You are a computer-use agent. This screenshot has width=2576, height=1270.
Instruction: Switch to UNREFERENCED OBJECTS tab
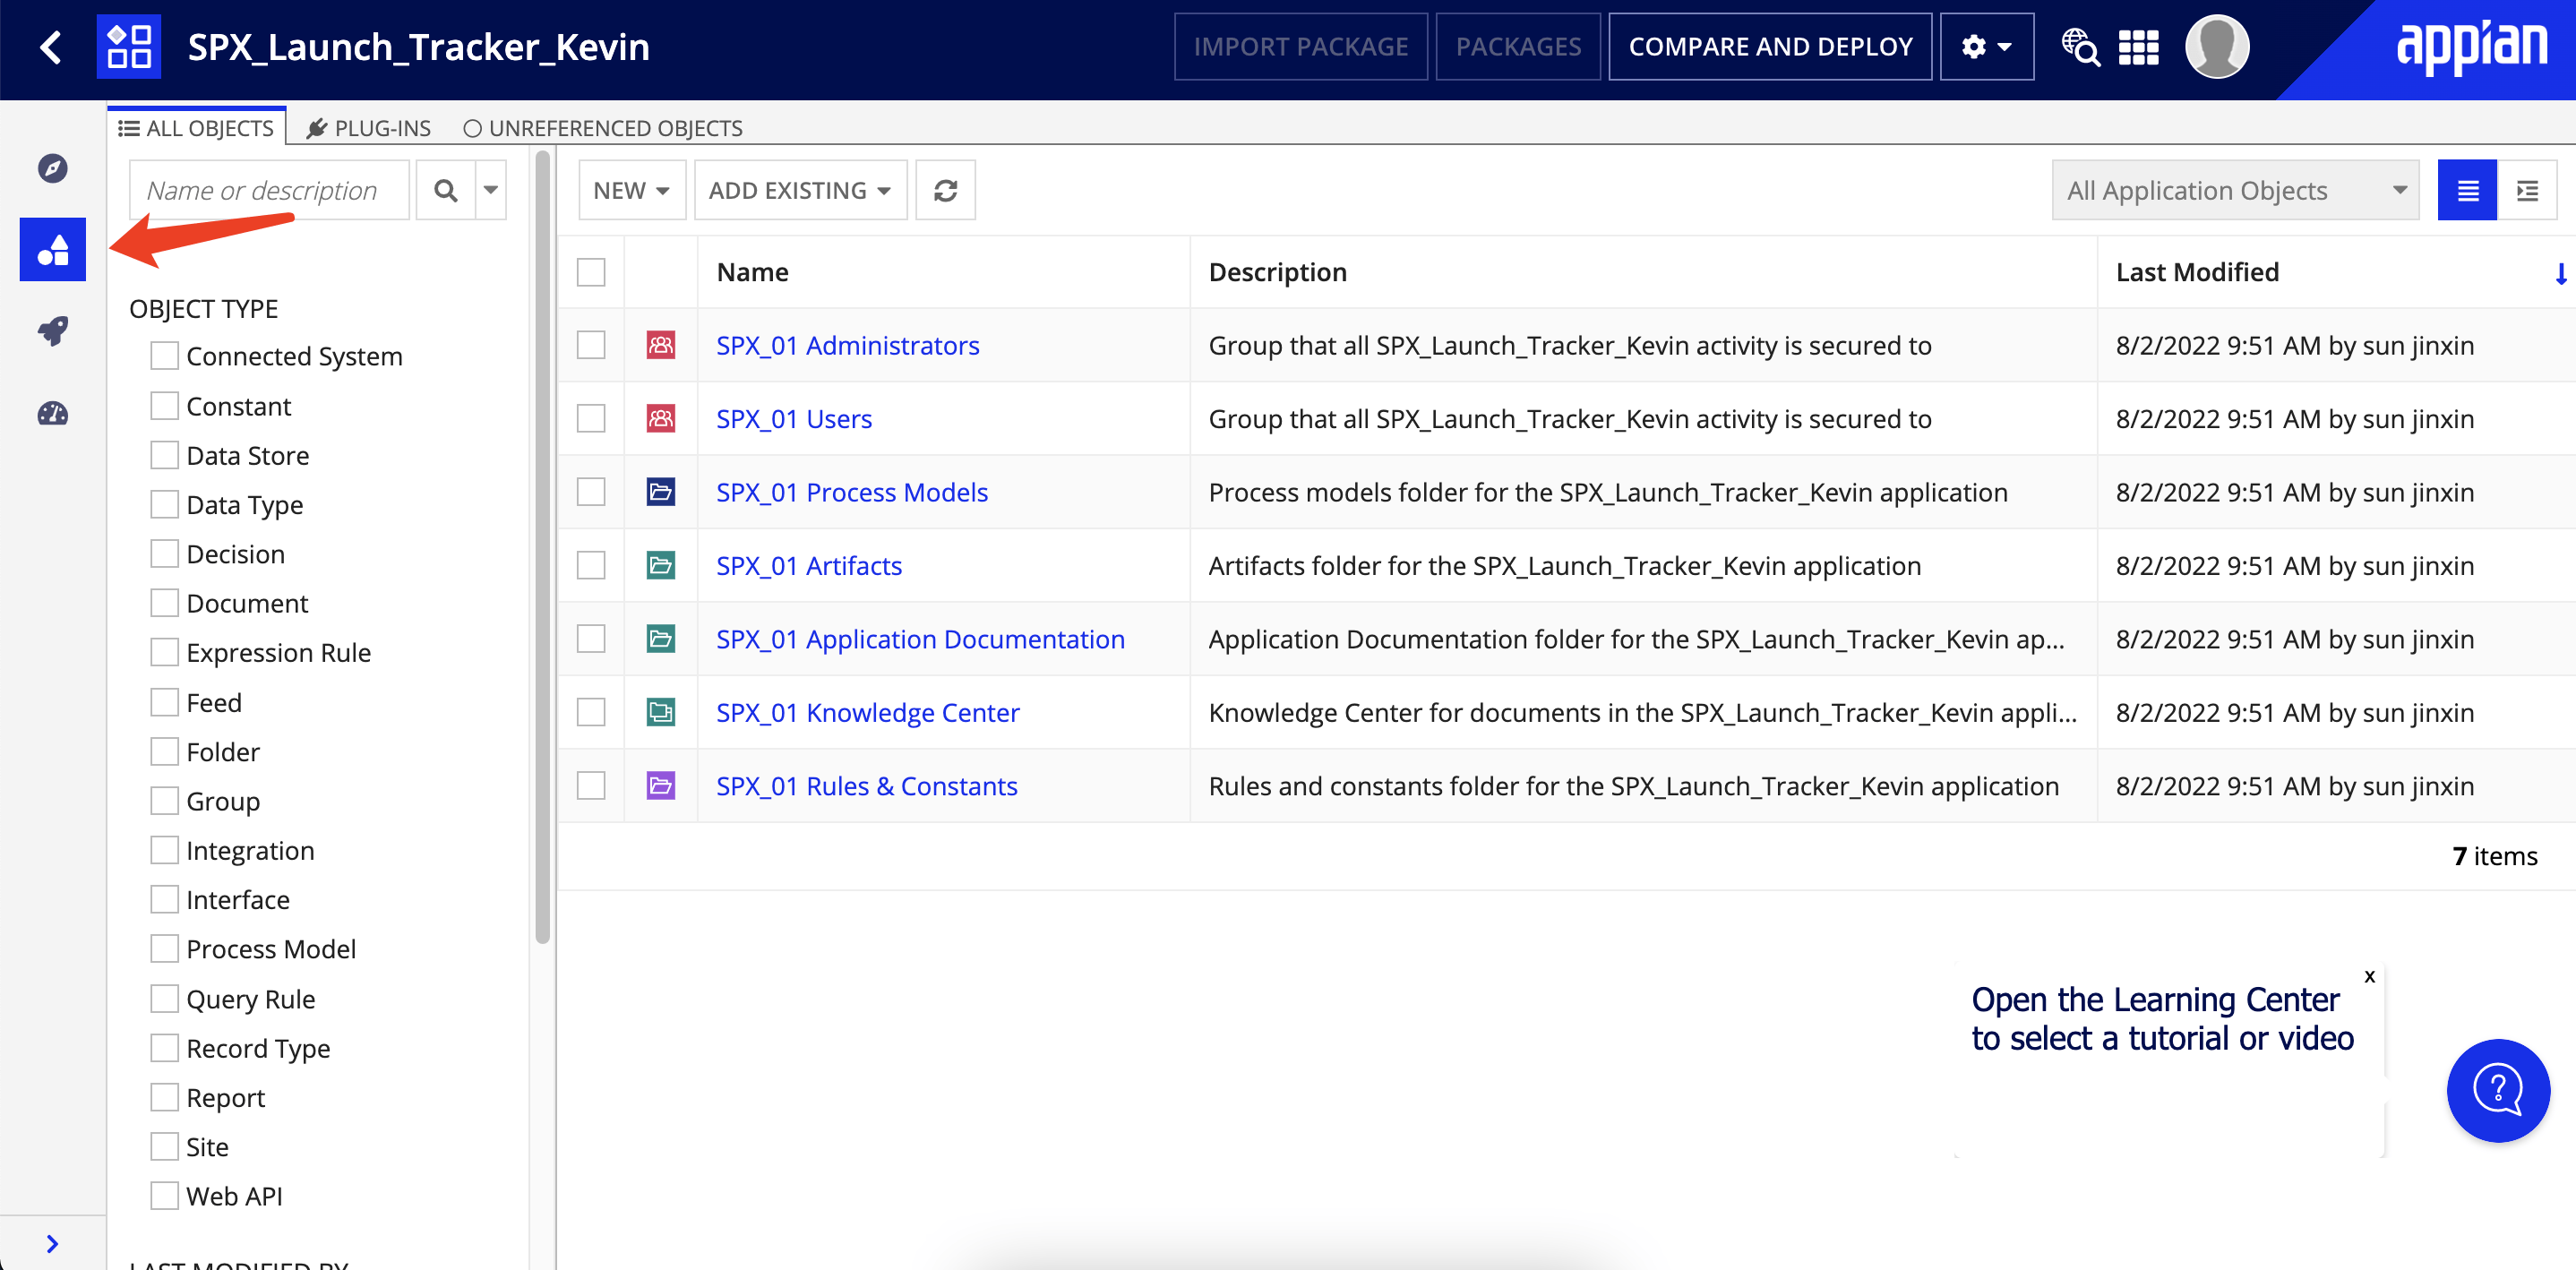pyautogui.click(x=603, y=128)
